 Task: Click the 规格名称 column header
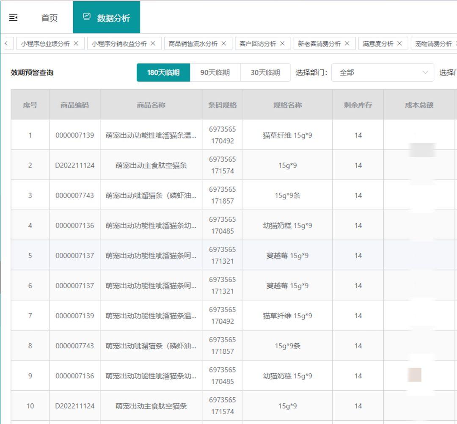[x=288, y=105]
